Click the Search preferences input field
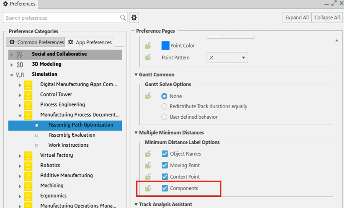Viewport: 344px width, 208px height. (x=61, y=18)
